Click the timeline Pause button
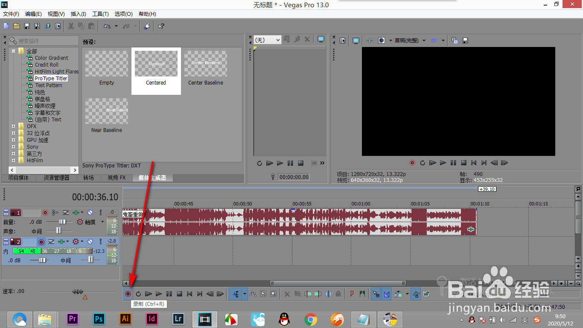This screenshot has width=583, height=328. (x=169, y=294)
